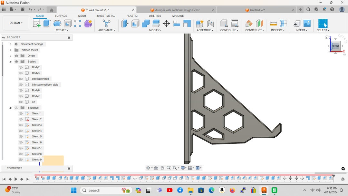Open the DESIGN workspace dropdown
The height and width of the screenshot is (196, 348).
[x=16, y=23]
